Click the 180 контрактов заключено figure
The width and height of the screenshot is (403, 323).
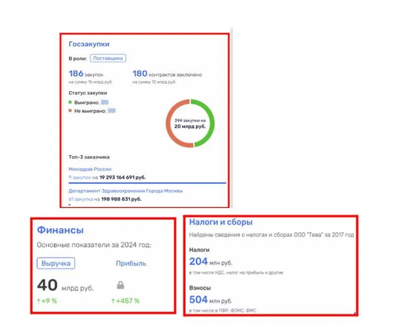[x=167, y=74]
